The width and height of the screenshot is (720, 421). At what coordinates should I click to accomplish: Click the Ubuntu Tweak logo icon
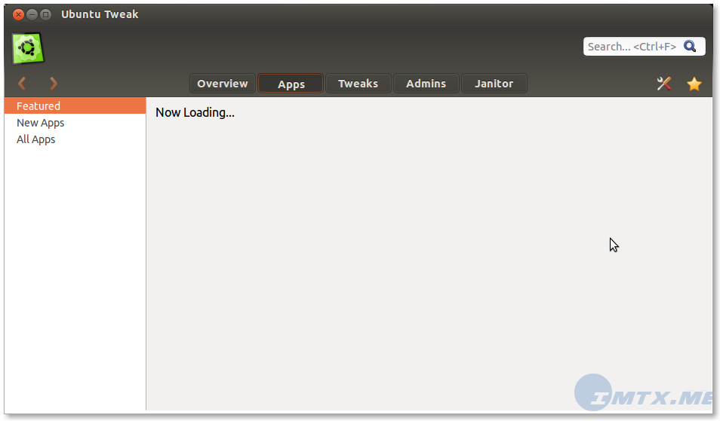(28, 48)
